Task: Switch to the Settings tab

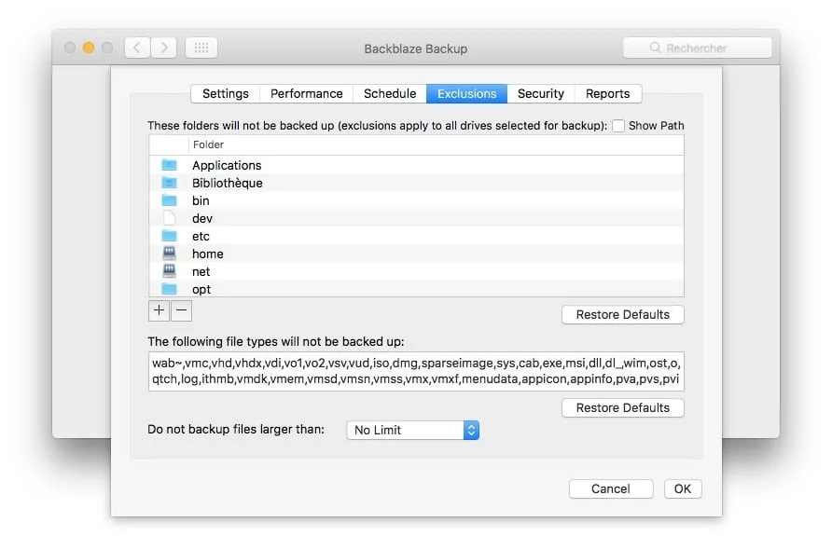Action: coord(226,94)
